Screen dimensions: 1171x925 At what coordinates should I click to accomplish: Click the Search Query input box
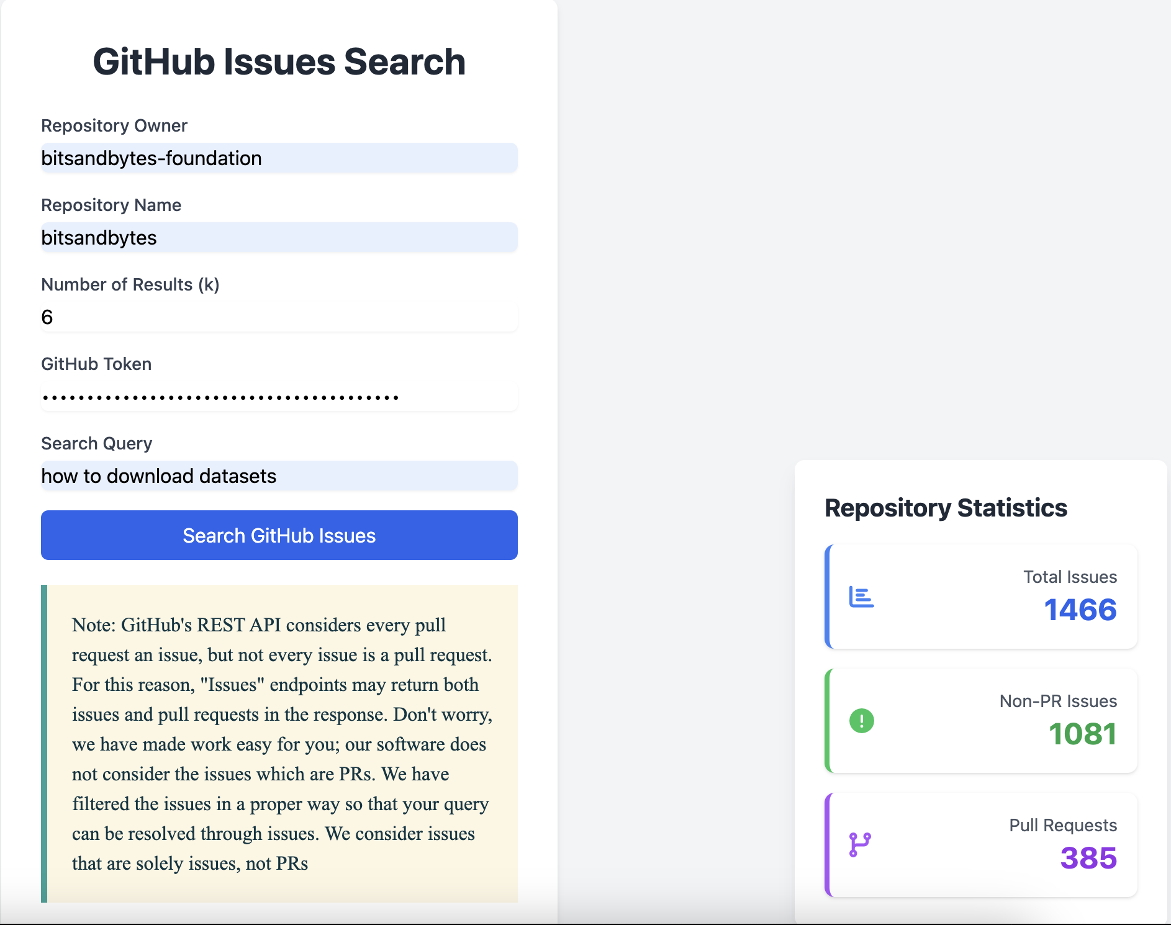pyautogui.click(x=279, y=476)
